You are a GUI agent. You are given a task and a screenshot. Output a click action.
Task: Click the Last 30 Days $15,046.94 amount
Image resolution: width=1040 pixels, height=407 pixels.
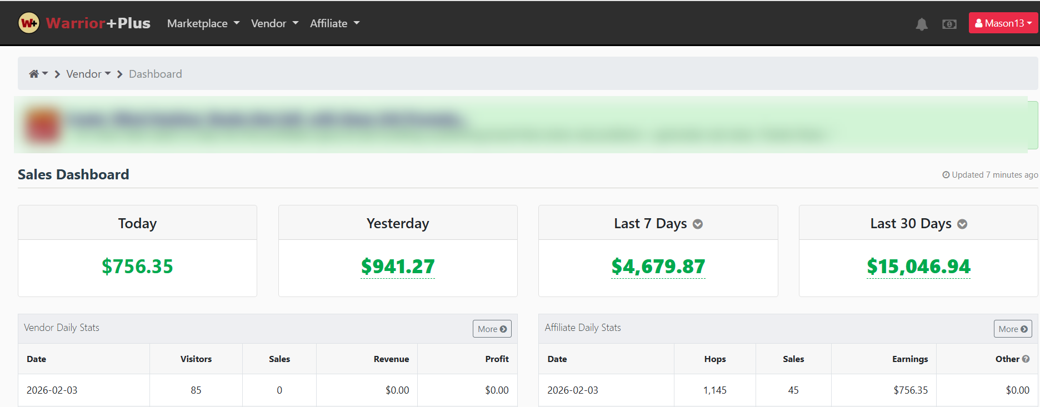[918, 267]
